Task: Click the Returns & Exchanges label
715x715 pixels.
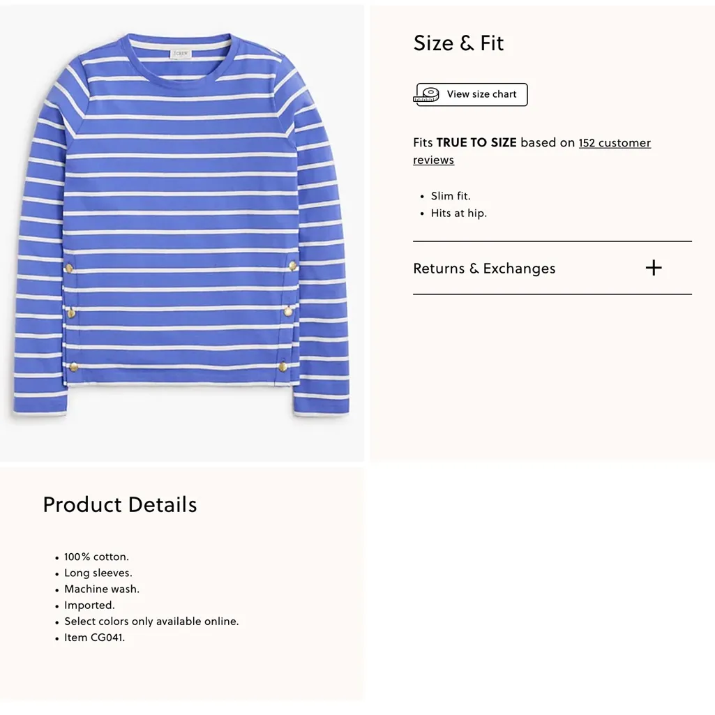Action: tap(484, 268)
